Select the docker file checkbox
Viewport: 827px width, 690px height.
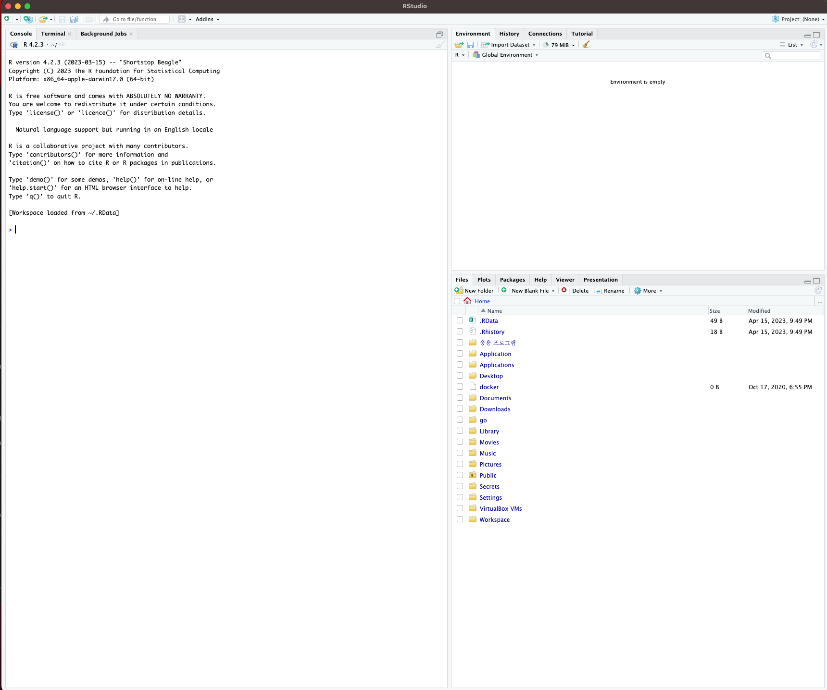click(460, 387)
